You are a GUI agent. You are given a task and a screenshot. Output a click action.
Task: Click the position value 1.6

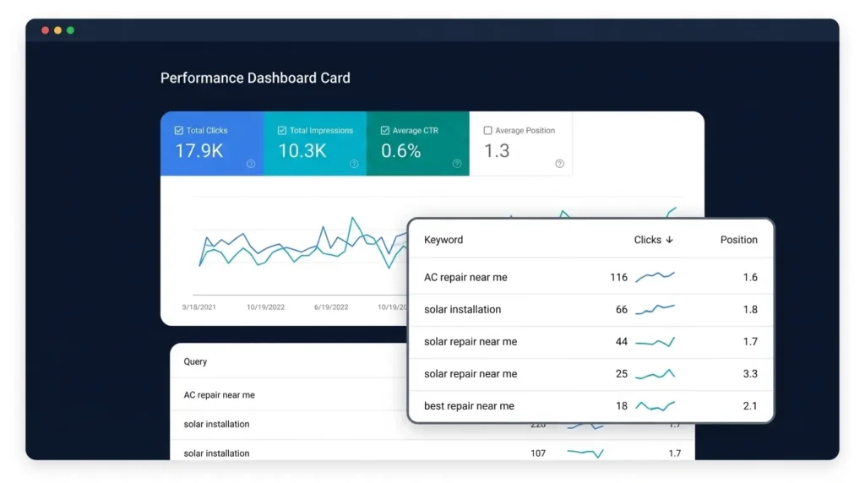click(750, 277)
